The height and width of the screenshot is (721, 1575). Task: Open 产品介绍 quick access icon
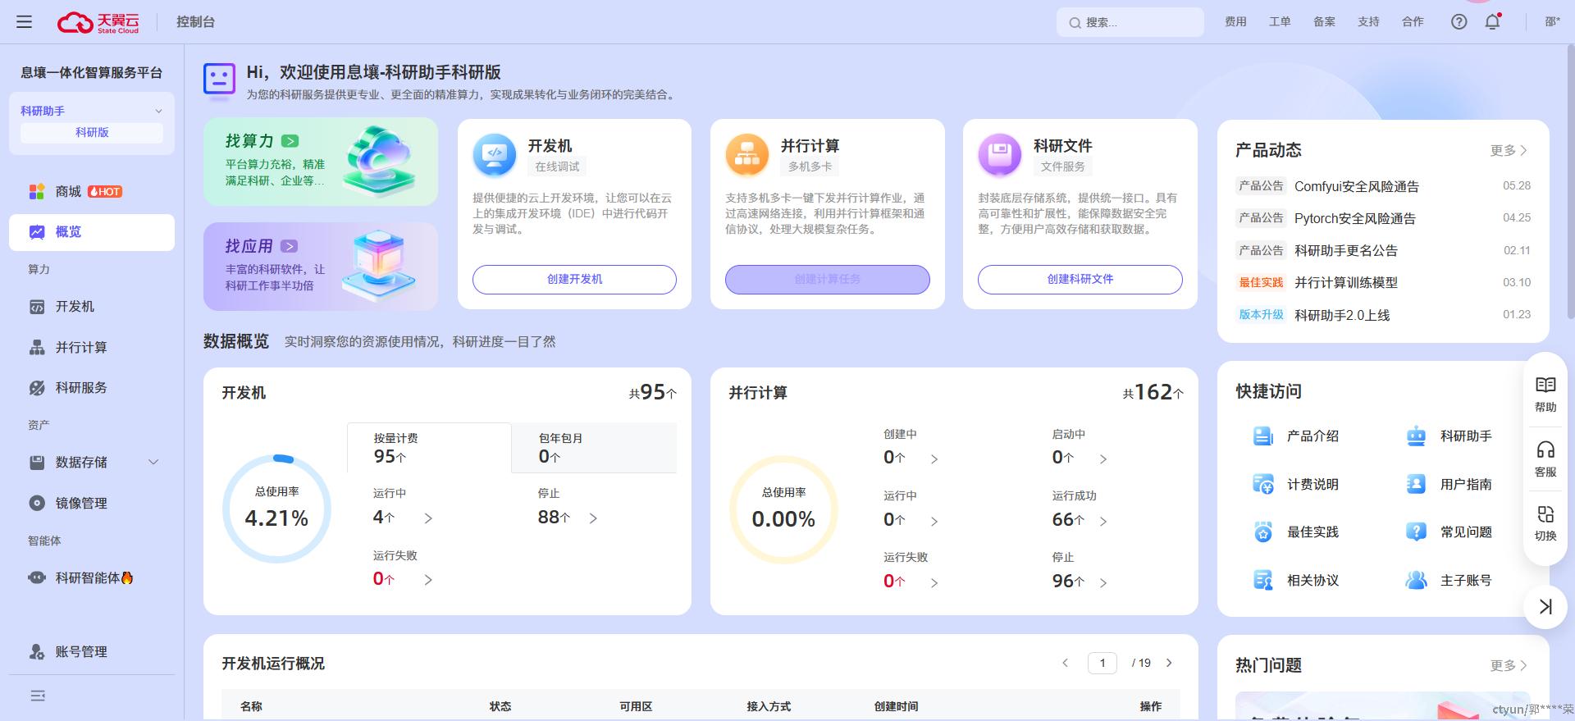coord(1263,436)
